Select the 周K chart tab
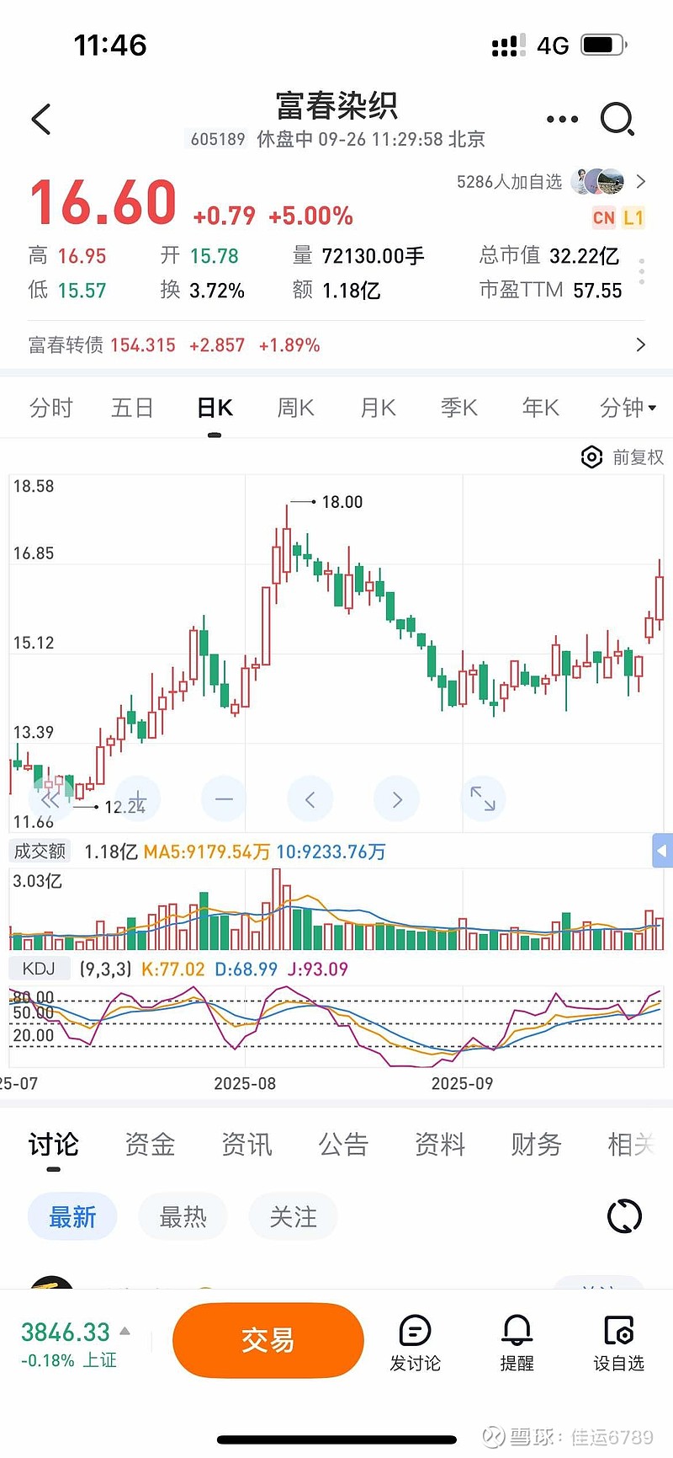Image resolution: width=673 pixels, height=1458 pixels. (x=296, y=408)
